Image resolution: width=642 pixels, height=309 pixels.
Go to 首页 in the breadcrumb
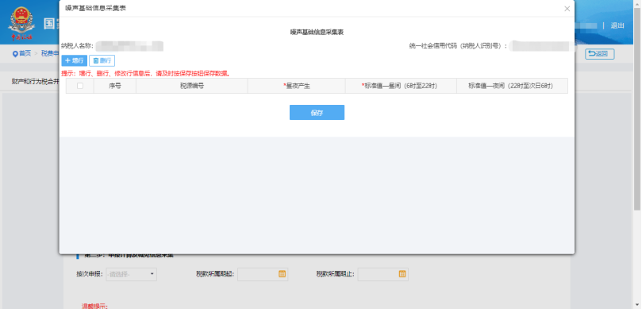[x=25, y=53]
